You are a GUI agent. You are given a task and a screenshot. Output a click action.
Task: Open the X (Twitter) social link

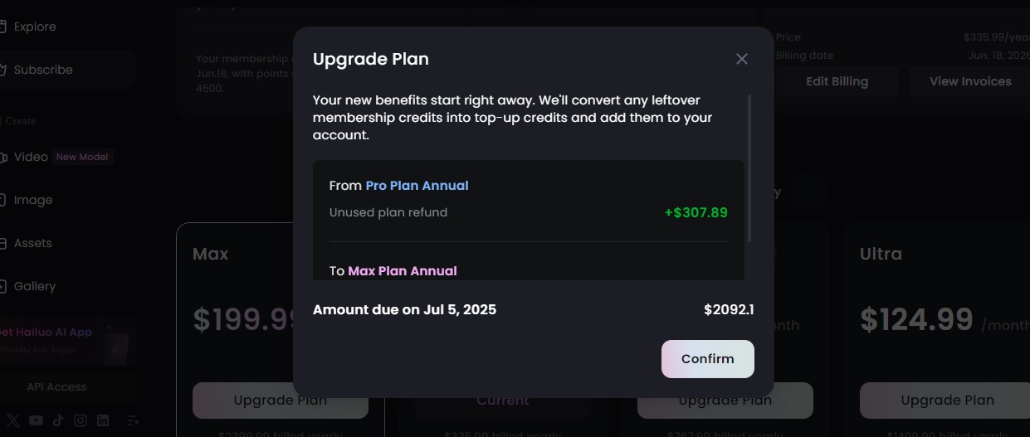click(x=13, y=420)
